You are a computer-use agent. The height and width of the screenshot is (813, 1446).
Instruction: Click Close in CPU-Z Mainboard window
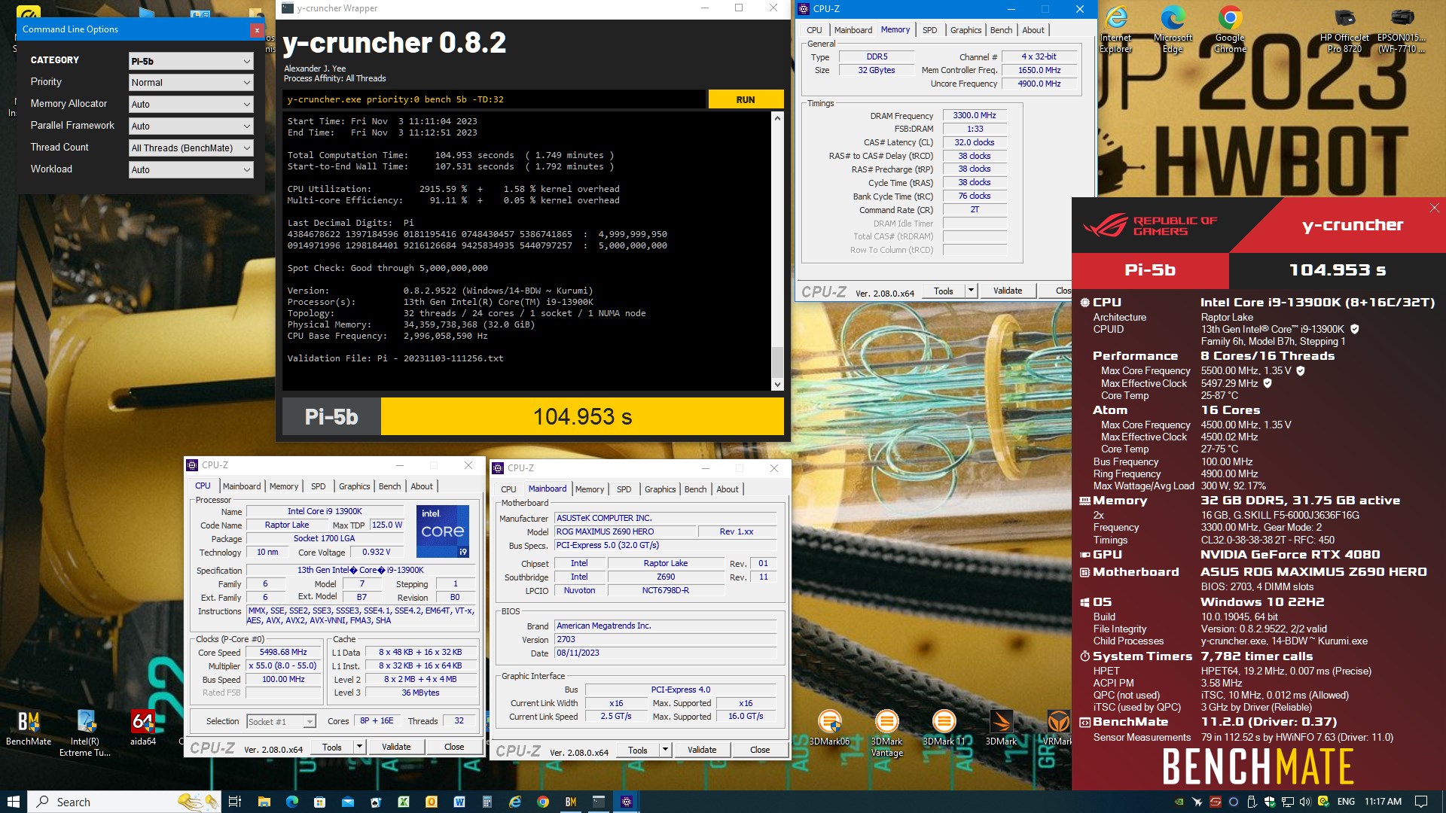click(760, 750)
